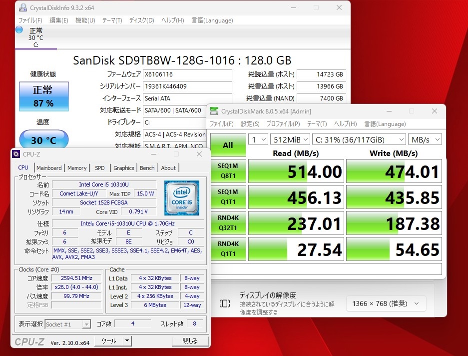The width and height of the screenshot is (468, 356).
Task: Open the 機能(U) menu in CrystalDiskInfo
Action: pyautogui.click(x=85, y=20)
